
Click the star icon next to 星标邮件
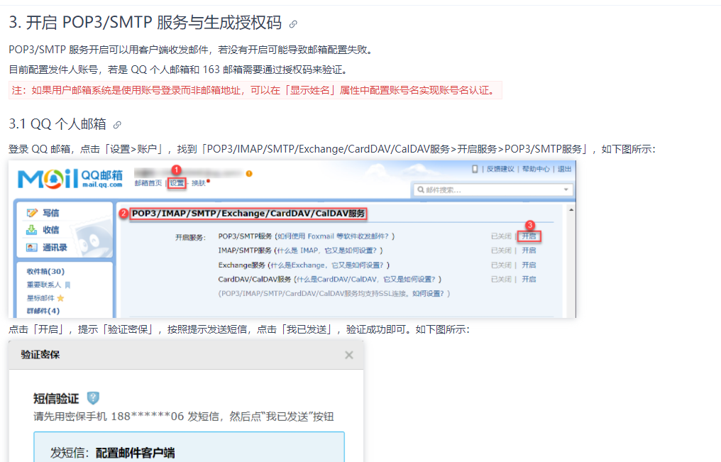tap(61, 298)
